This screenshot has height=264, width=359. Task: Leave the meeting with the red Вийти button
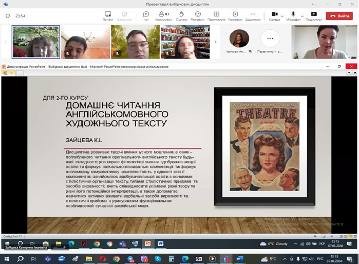pos(339,16)
